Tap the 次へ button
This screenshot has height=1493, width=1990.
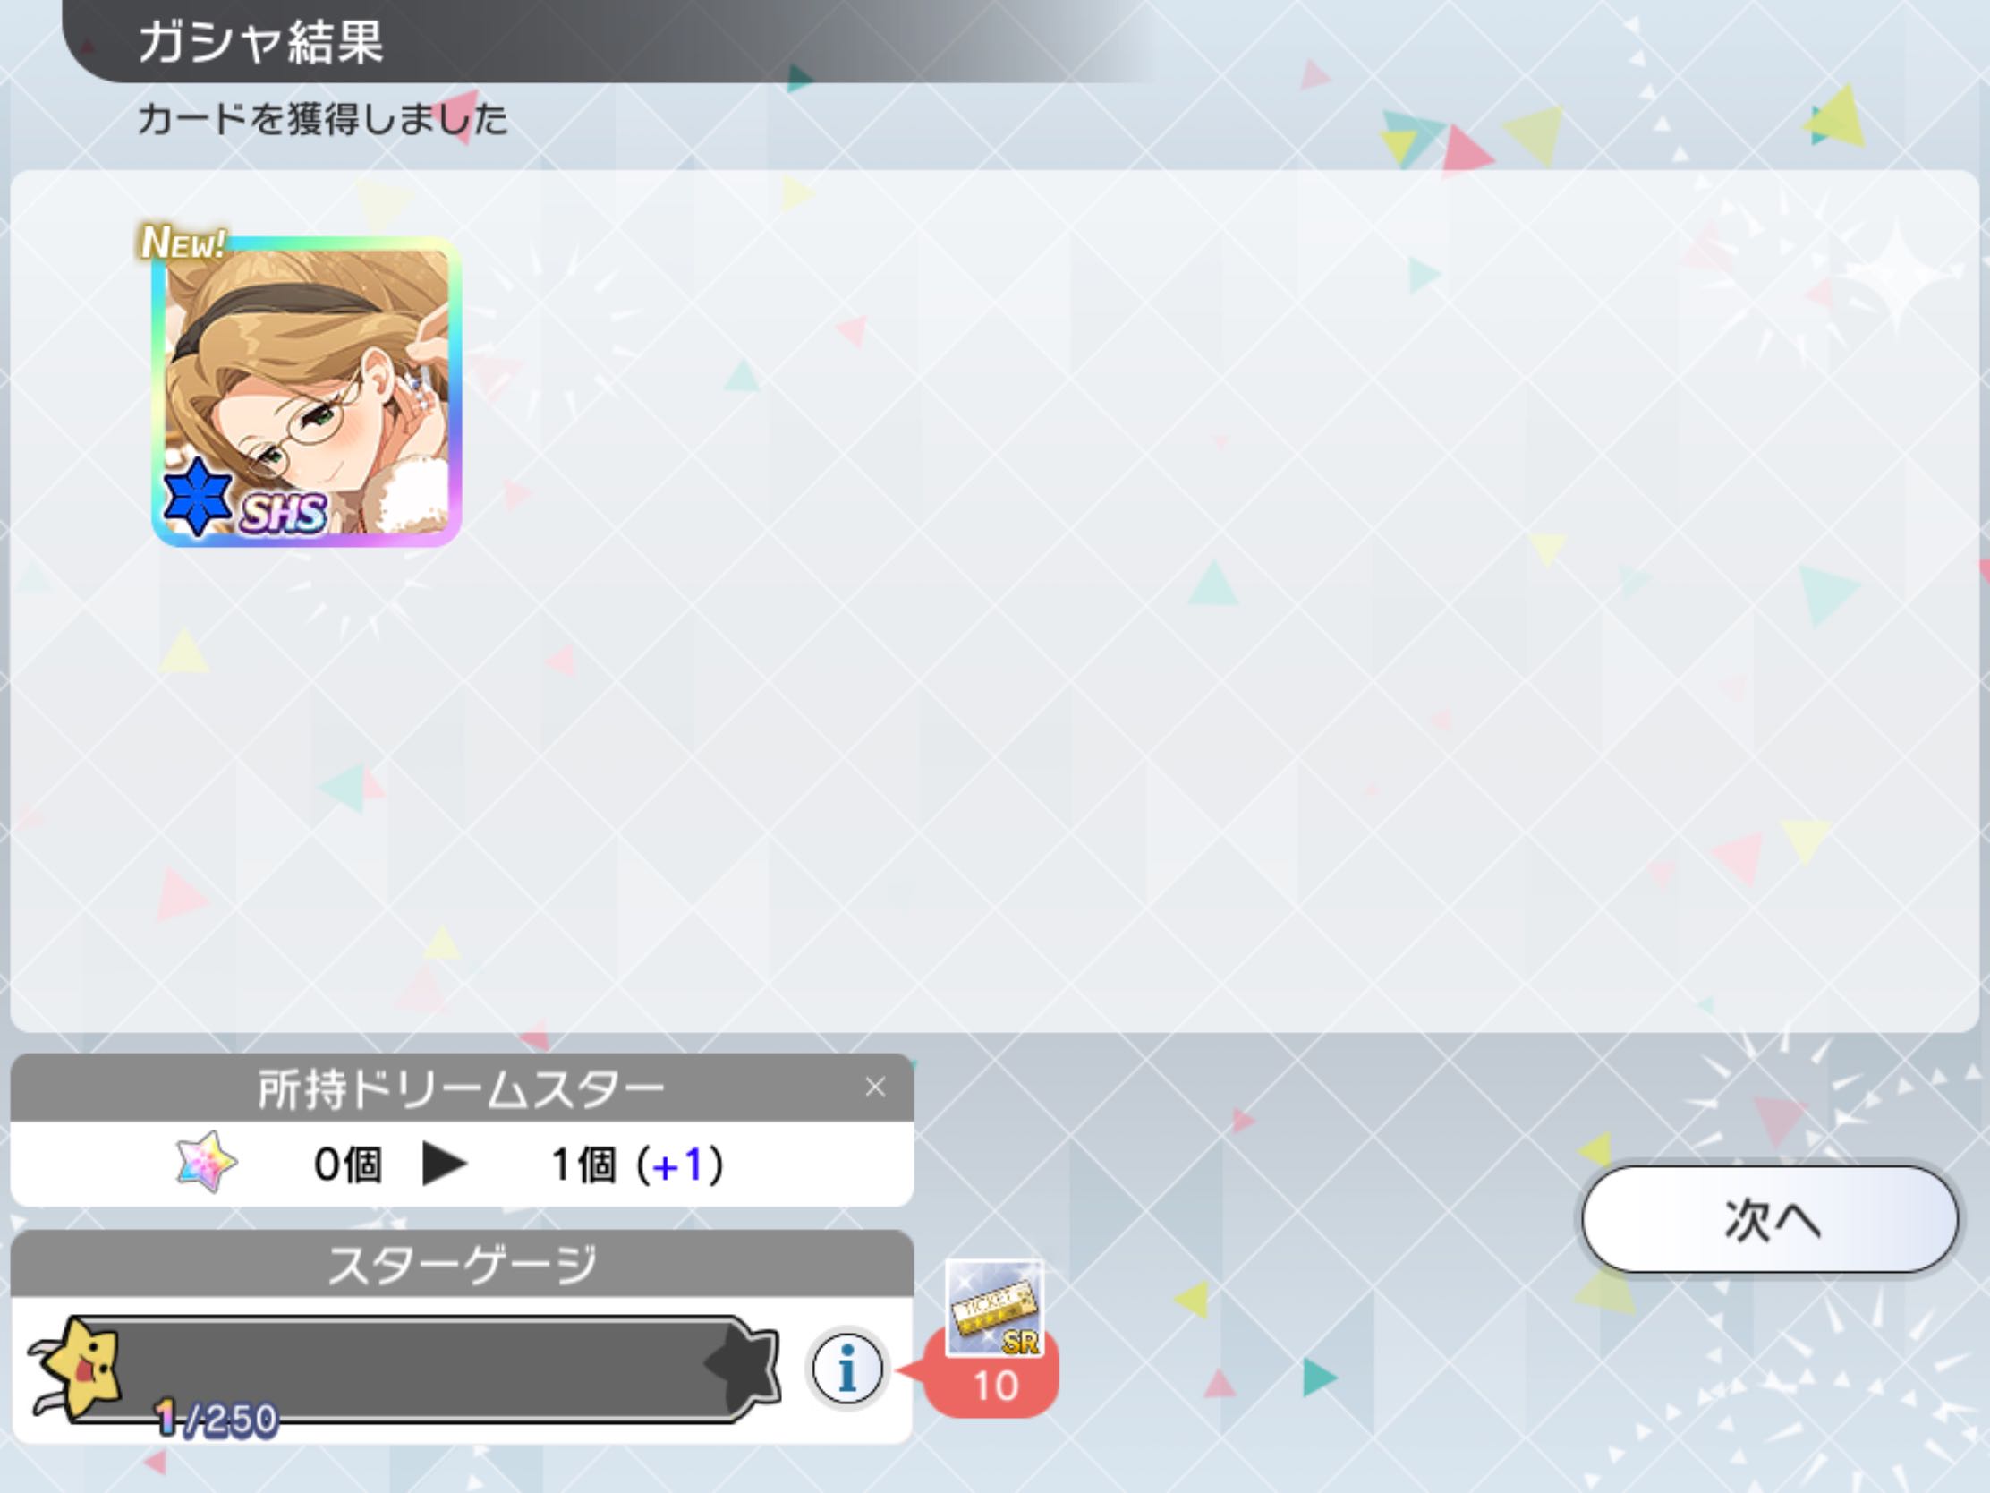(x=1770, y=1219)
